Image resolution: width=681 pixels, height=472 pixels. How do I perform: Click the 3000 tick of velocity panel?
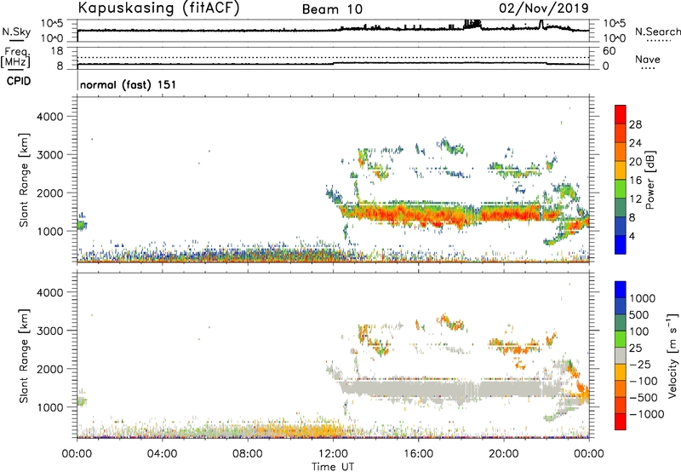[50, 331]
